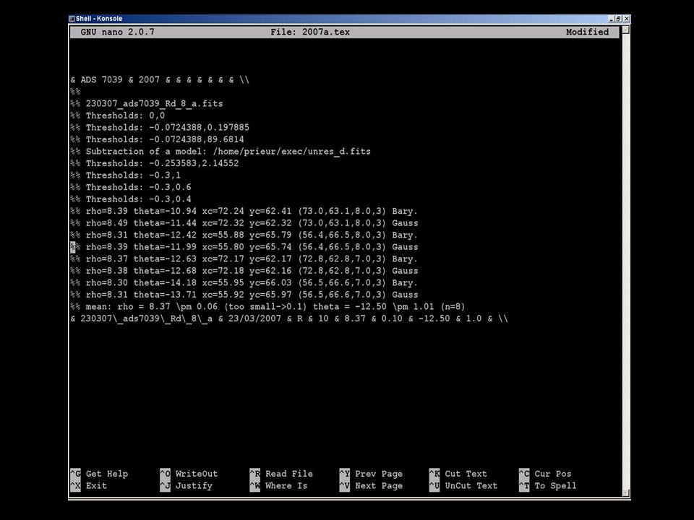This screenshot has height=520, width=694.
Task: Click the scrollbar up arrow
Action: point(625,30)
